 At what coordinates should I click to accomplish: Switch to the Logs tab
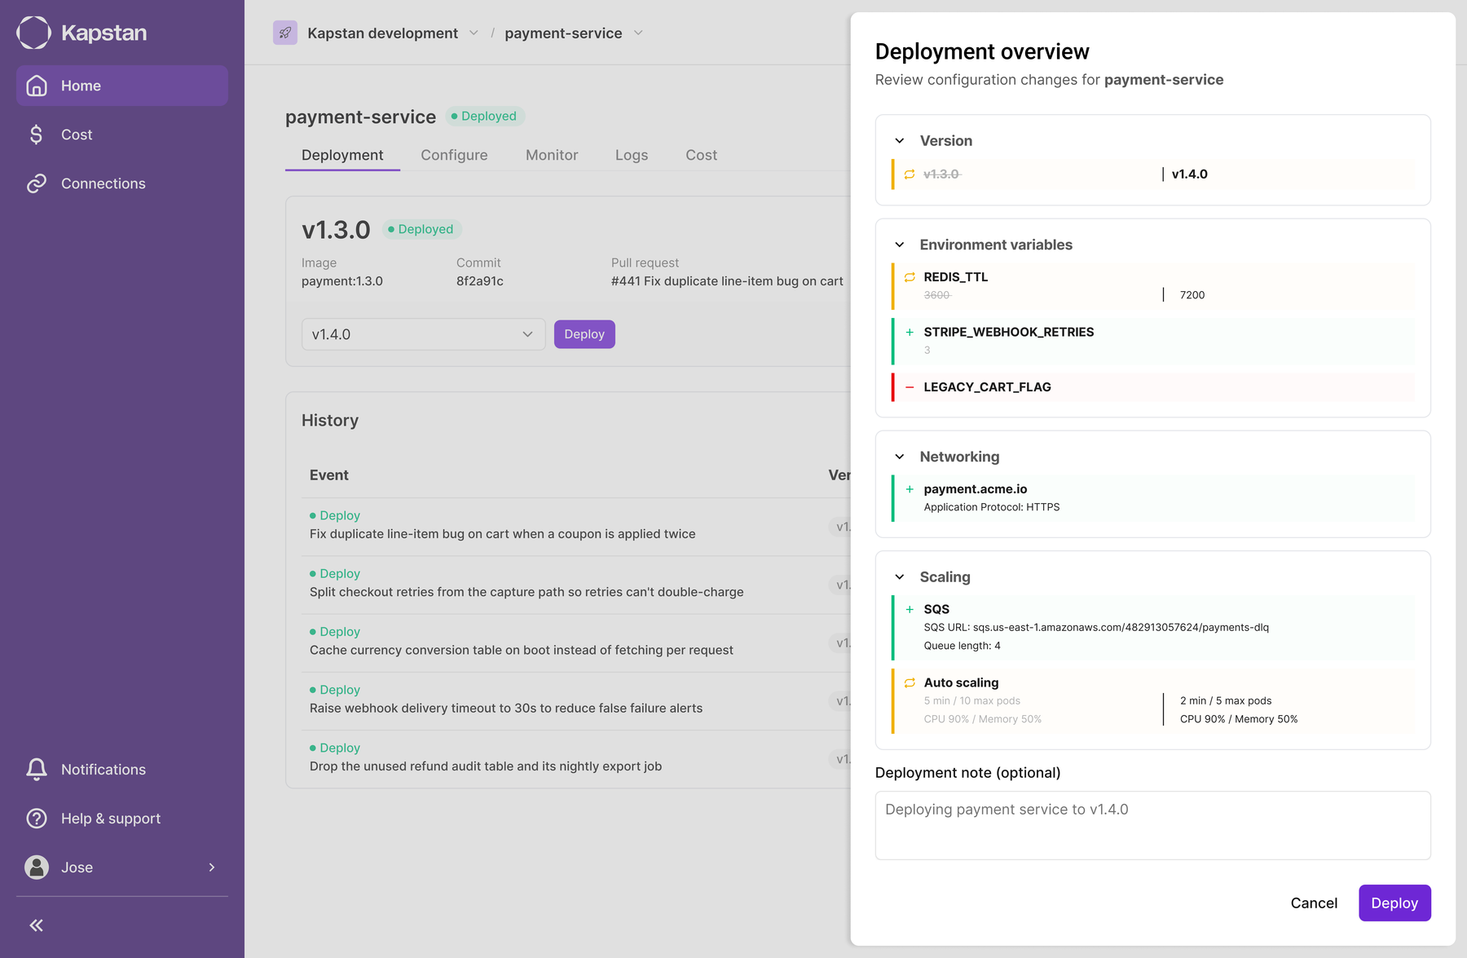(x=632, y=155)
